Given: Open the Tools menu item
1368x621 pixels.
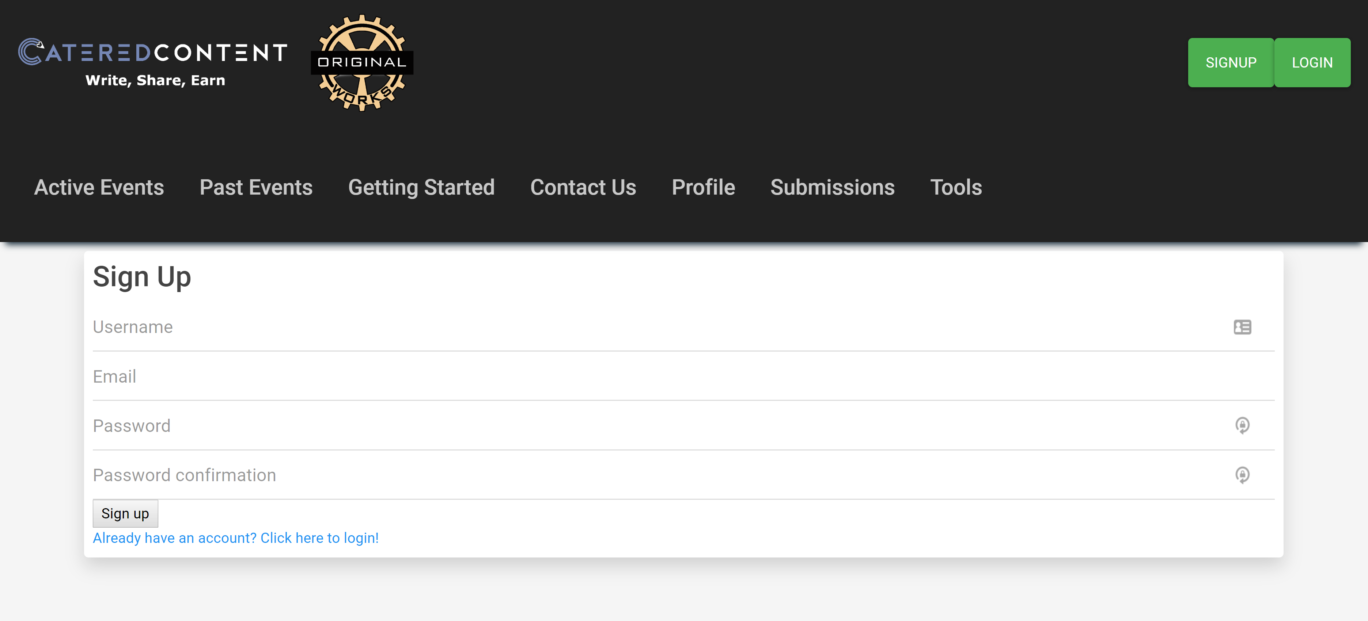Looking at the screenshot, I should [956, 187].
